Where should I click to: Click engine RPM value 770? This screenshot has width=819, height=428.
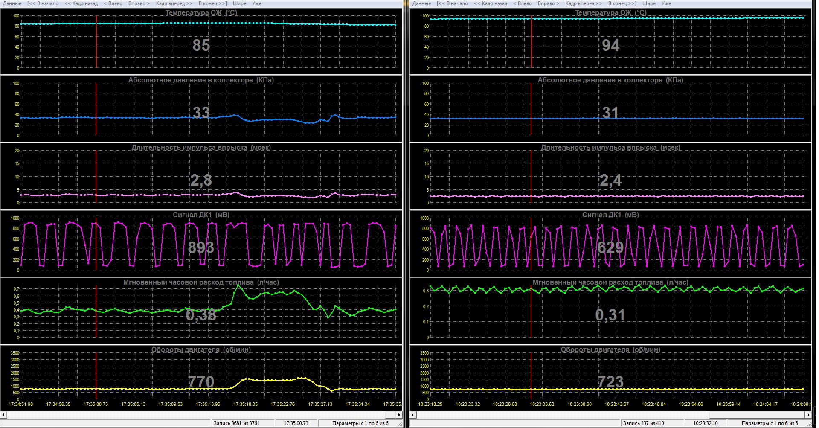coord(201,382)
